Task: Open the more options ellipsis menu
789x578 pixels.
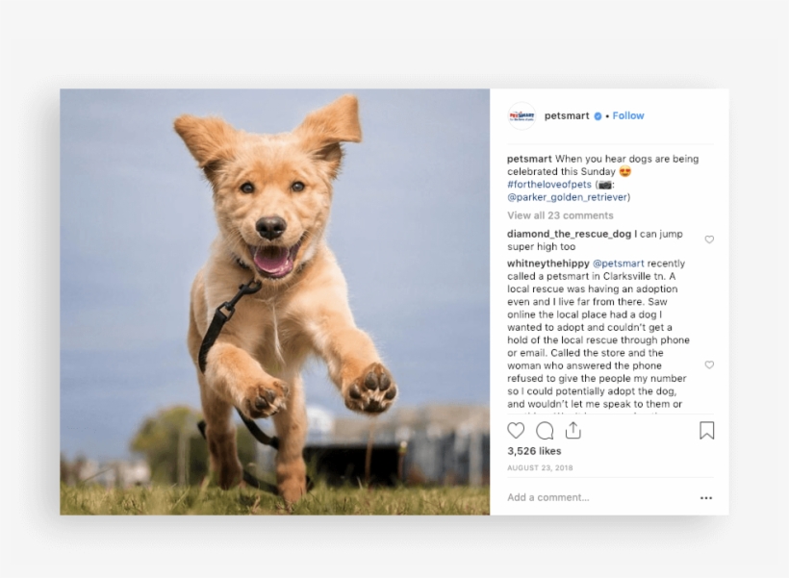Action: point(706,498)
